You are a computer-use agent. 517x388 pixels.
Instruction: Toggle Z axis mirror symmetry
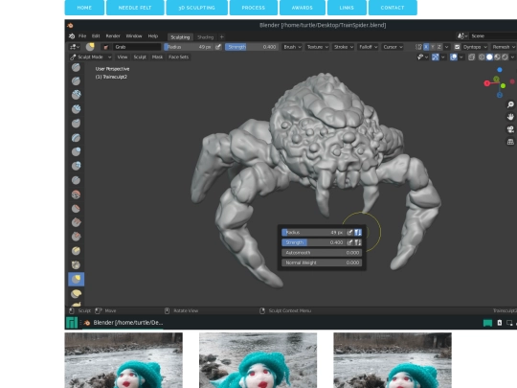click(439, 47)
